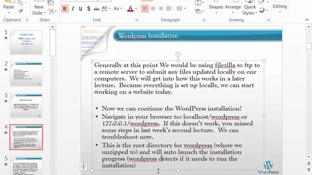This screenshot has width=312, height=175.
Task: Apply the red Font Color
Action: point(130,9)
